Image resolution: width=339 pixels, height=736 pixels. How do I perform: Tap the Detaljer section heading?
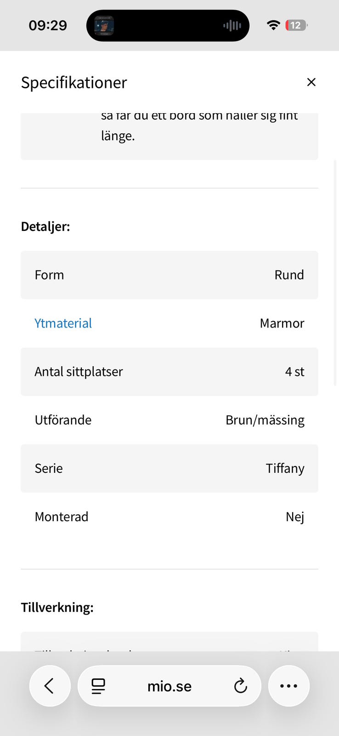[45, 226]
